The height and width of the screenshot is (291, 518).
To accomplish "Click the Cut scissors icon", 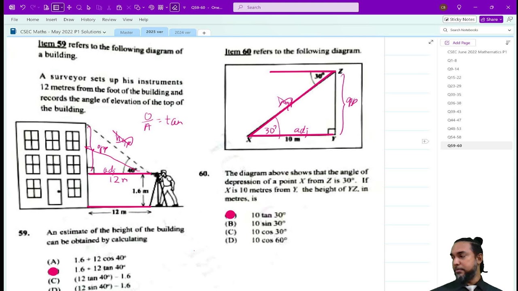I will (x=109, y=7).
